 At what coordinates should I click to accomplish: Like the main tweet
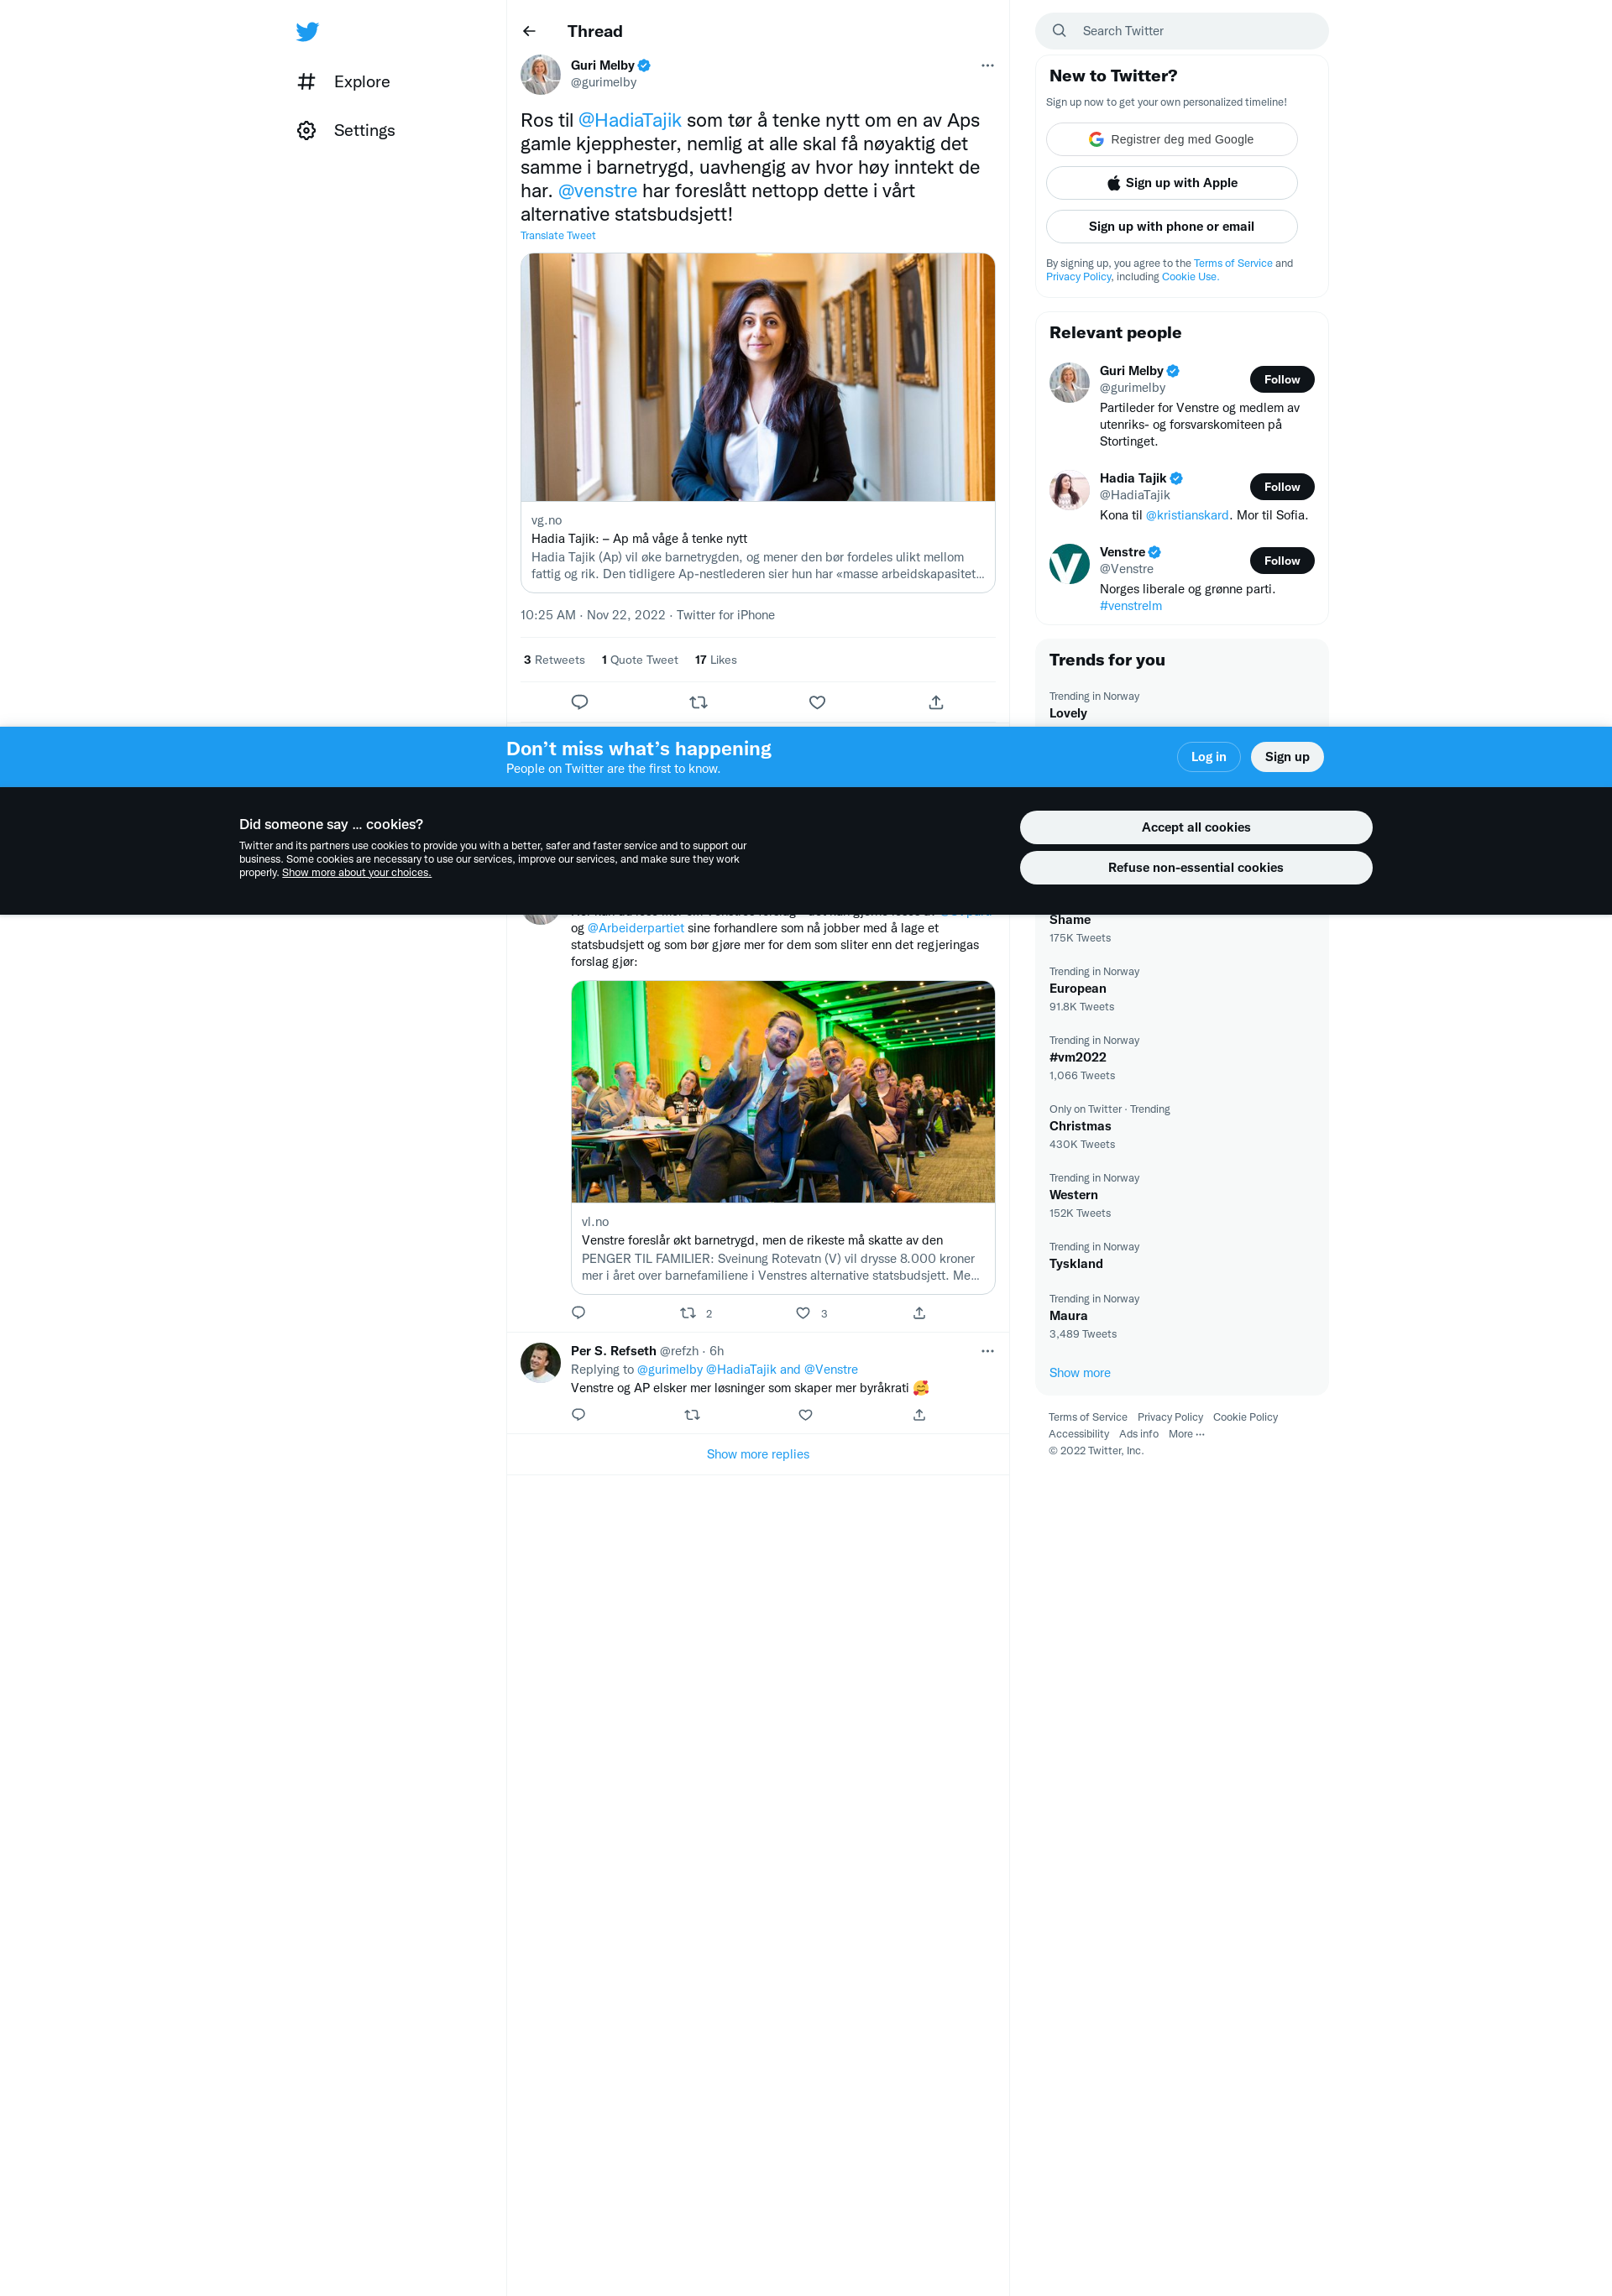click(x=818, y=702)
